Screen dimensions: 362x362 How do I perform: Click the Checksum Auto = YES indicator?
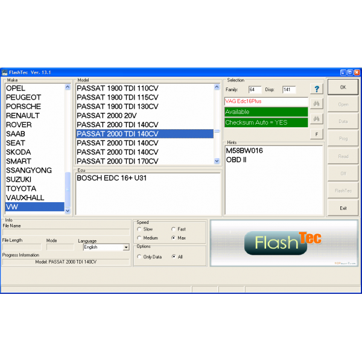tap(266, 122)
